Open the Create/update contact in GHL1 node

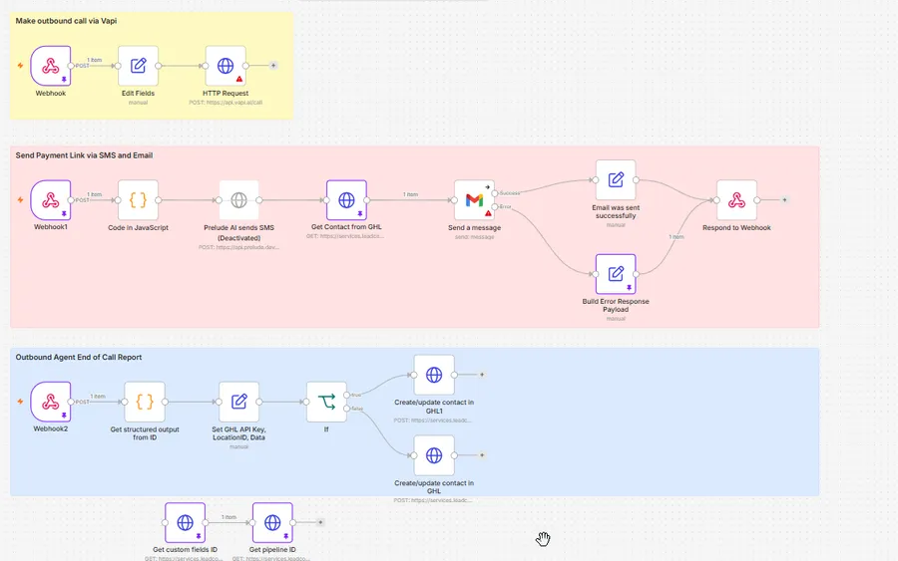(x=434, y=375)
